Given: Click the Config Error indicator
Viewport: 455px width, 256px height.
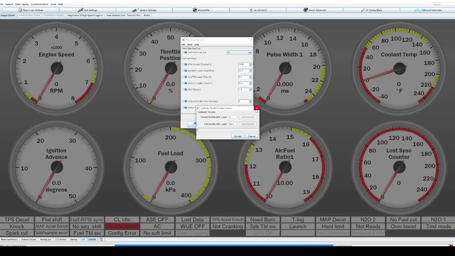Looking at the screenshot, I should click(x=122, y=233).
